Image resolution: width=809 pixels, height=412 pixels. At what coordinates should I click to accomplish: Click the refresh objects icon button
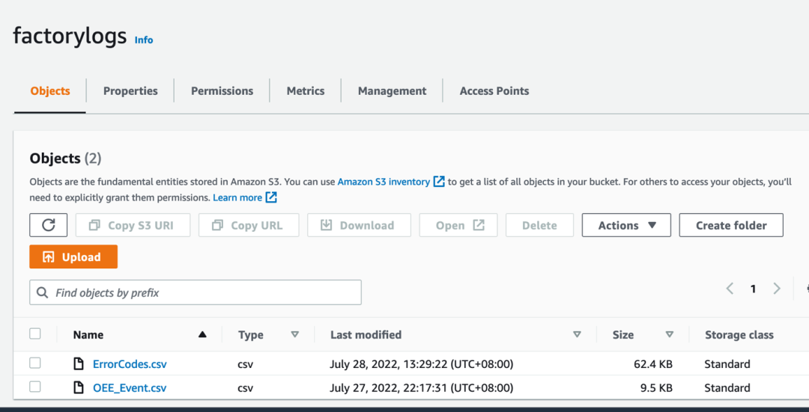(x=49, y=225)
